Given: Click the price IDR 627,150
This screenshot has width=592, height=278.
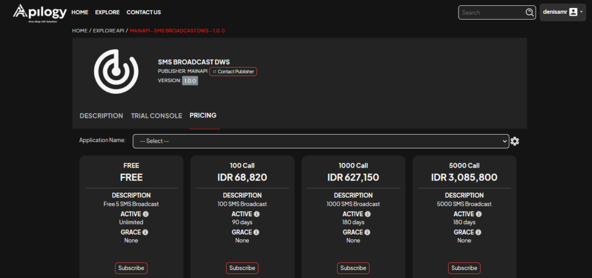Looking at the screenshot, I should 353,177.
